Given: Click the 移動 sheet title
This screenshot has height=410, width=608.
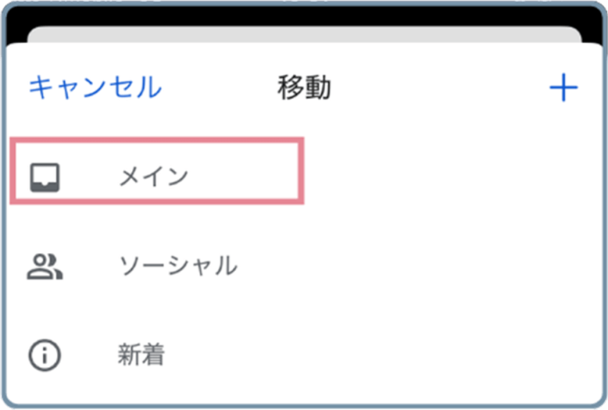Looking at the screenshot, I should click(304, 88).
